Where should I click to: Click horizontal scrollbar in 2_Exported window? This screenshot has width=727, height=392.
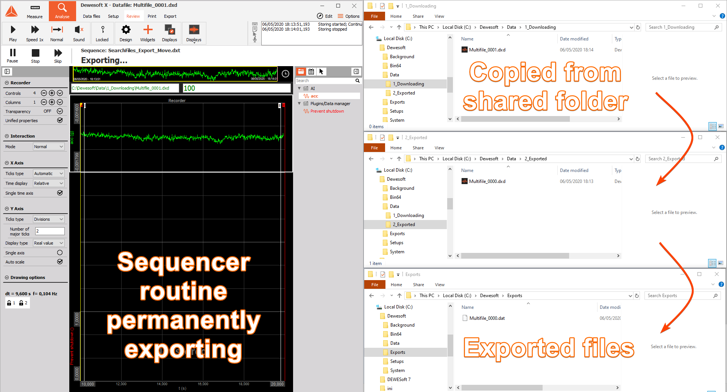(515, 256)
